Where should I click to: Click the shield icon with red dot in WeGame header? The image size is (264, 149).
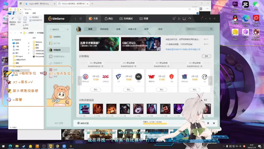[x=174, y=19]
